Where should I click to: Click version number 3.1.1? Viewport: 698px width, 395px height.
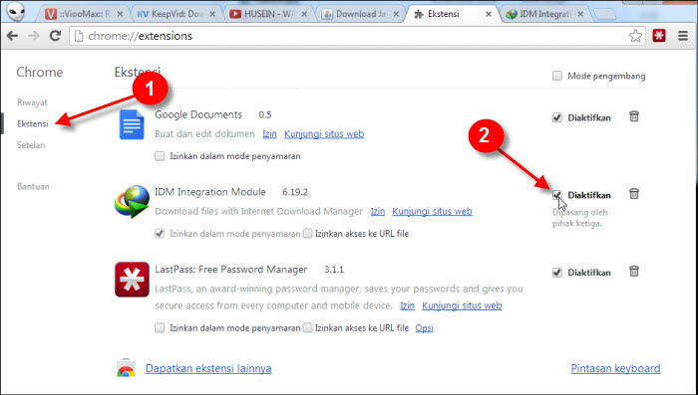click(334, 270)
